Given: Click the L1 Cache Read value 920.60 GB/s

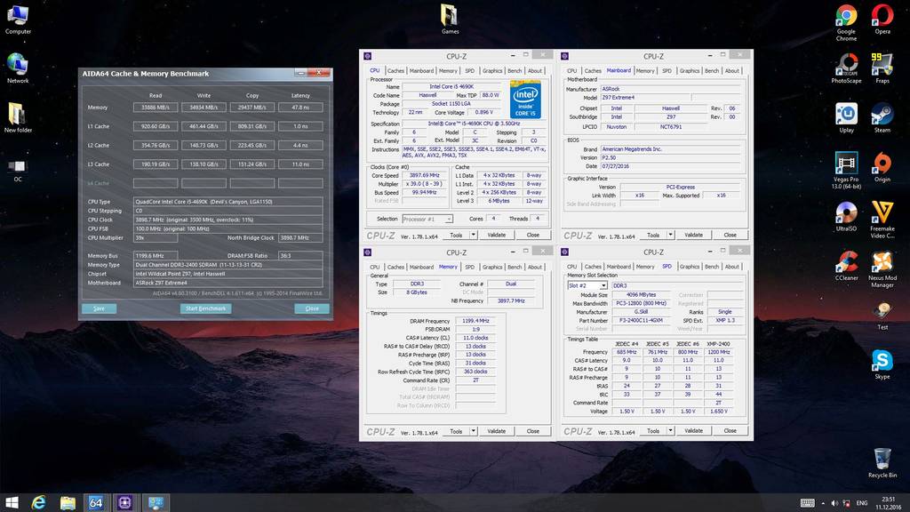Looking at the screenshot, I should 156,126.
